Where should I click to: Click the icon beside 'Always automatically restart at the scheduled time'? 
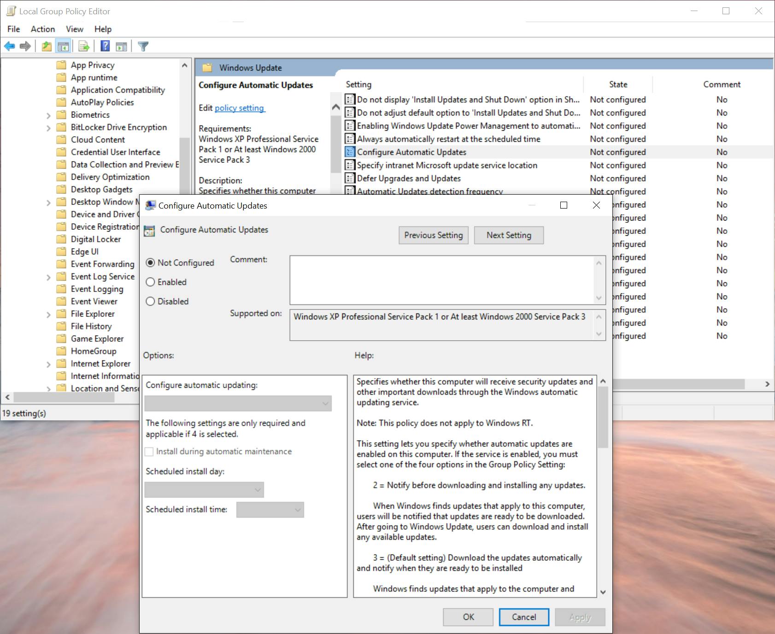[x=350, y=139]
